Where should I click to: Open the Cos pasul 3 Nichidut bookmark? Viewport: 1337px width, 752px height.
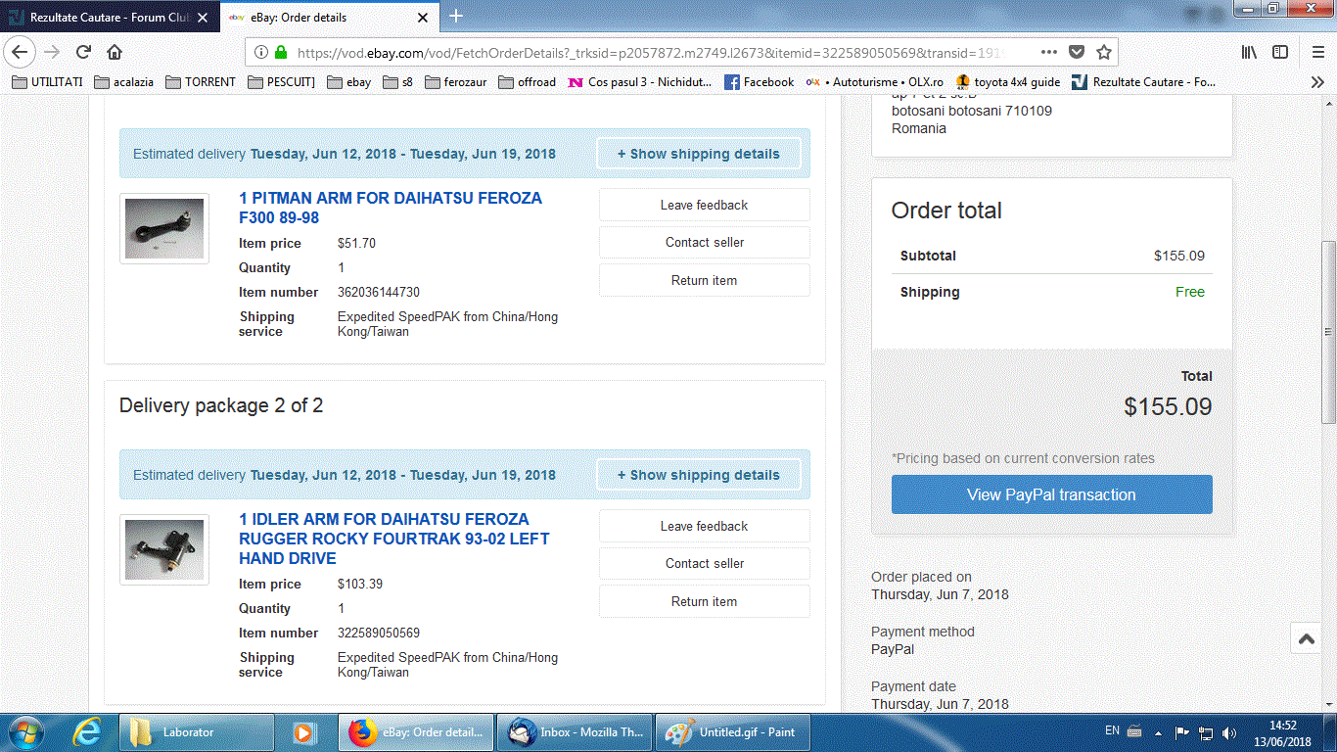641,82
